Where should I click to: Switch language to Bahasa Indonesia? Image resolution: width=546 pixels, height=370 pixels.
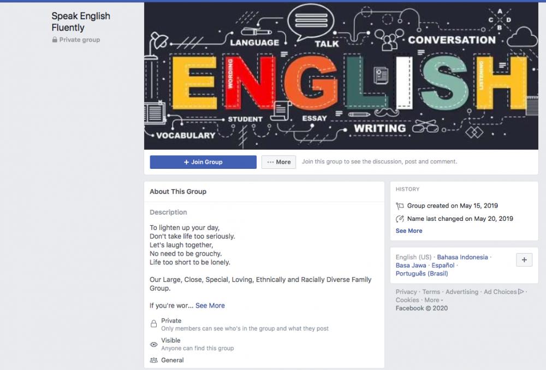(462, 257)
